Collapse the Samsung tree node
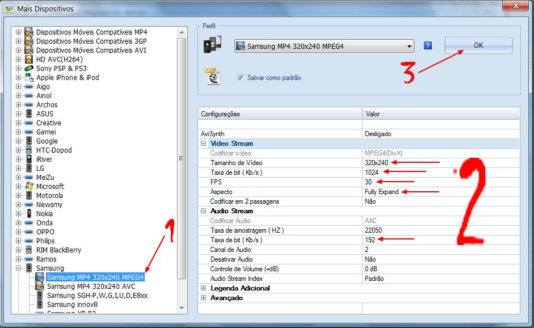Image resolution: width=534 pixels, height=328 pixels. click(x=18, y=268)
